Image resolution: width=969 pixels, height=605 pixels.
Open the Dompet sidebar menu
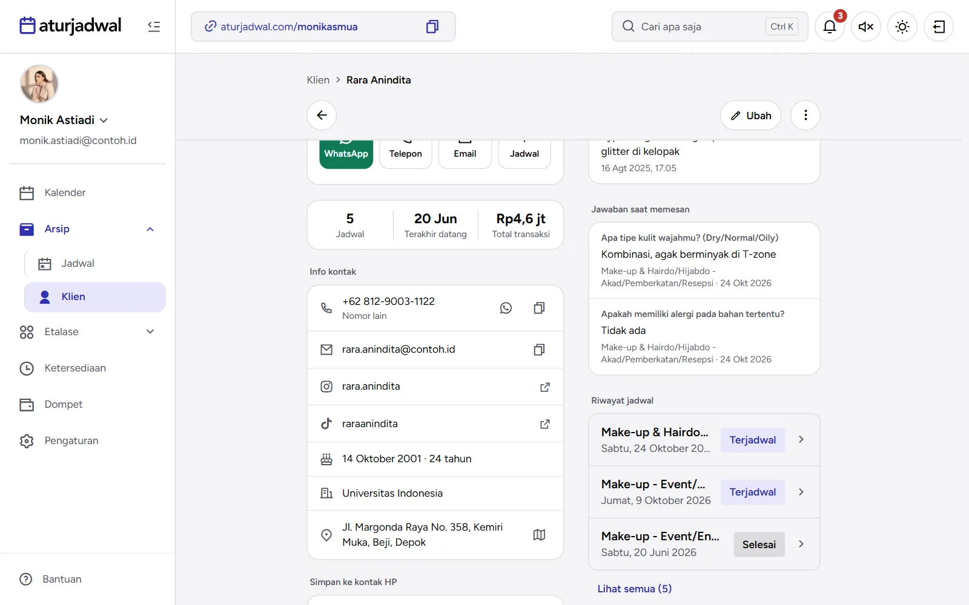[87, 404]
